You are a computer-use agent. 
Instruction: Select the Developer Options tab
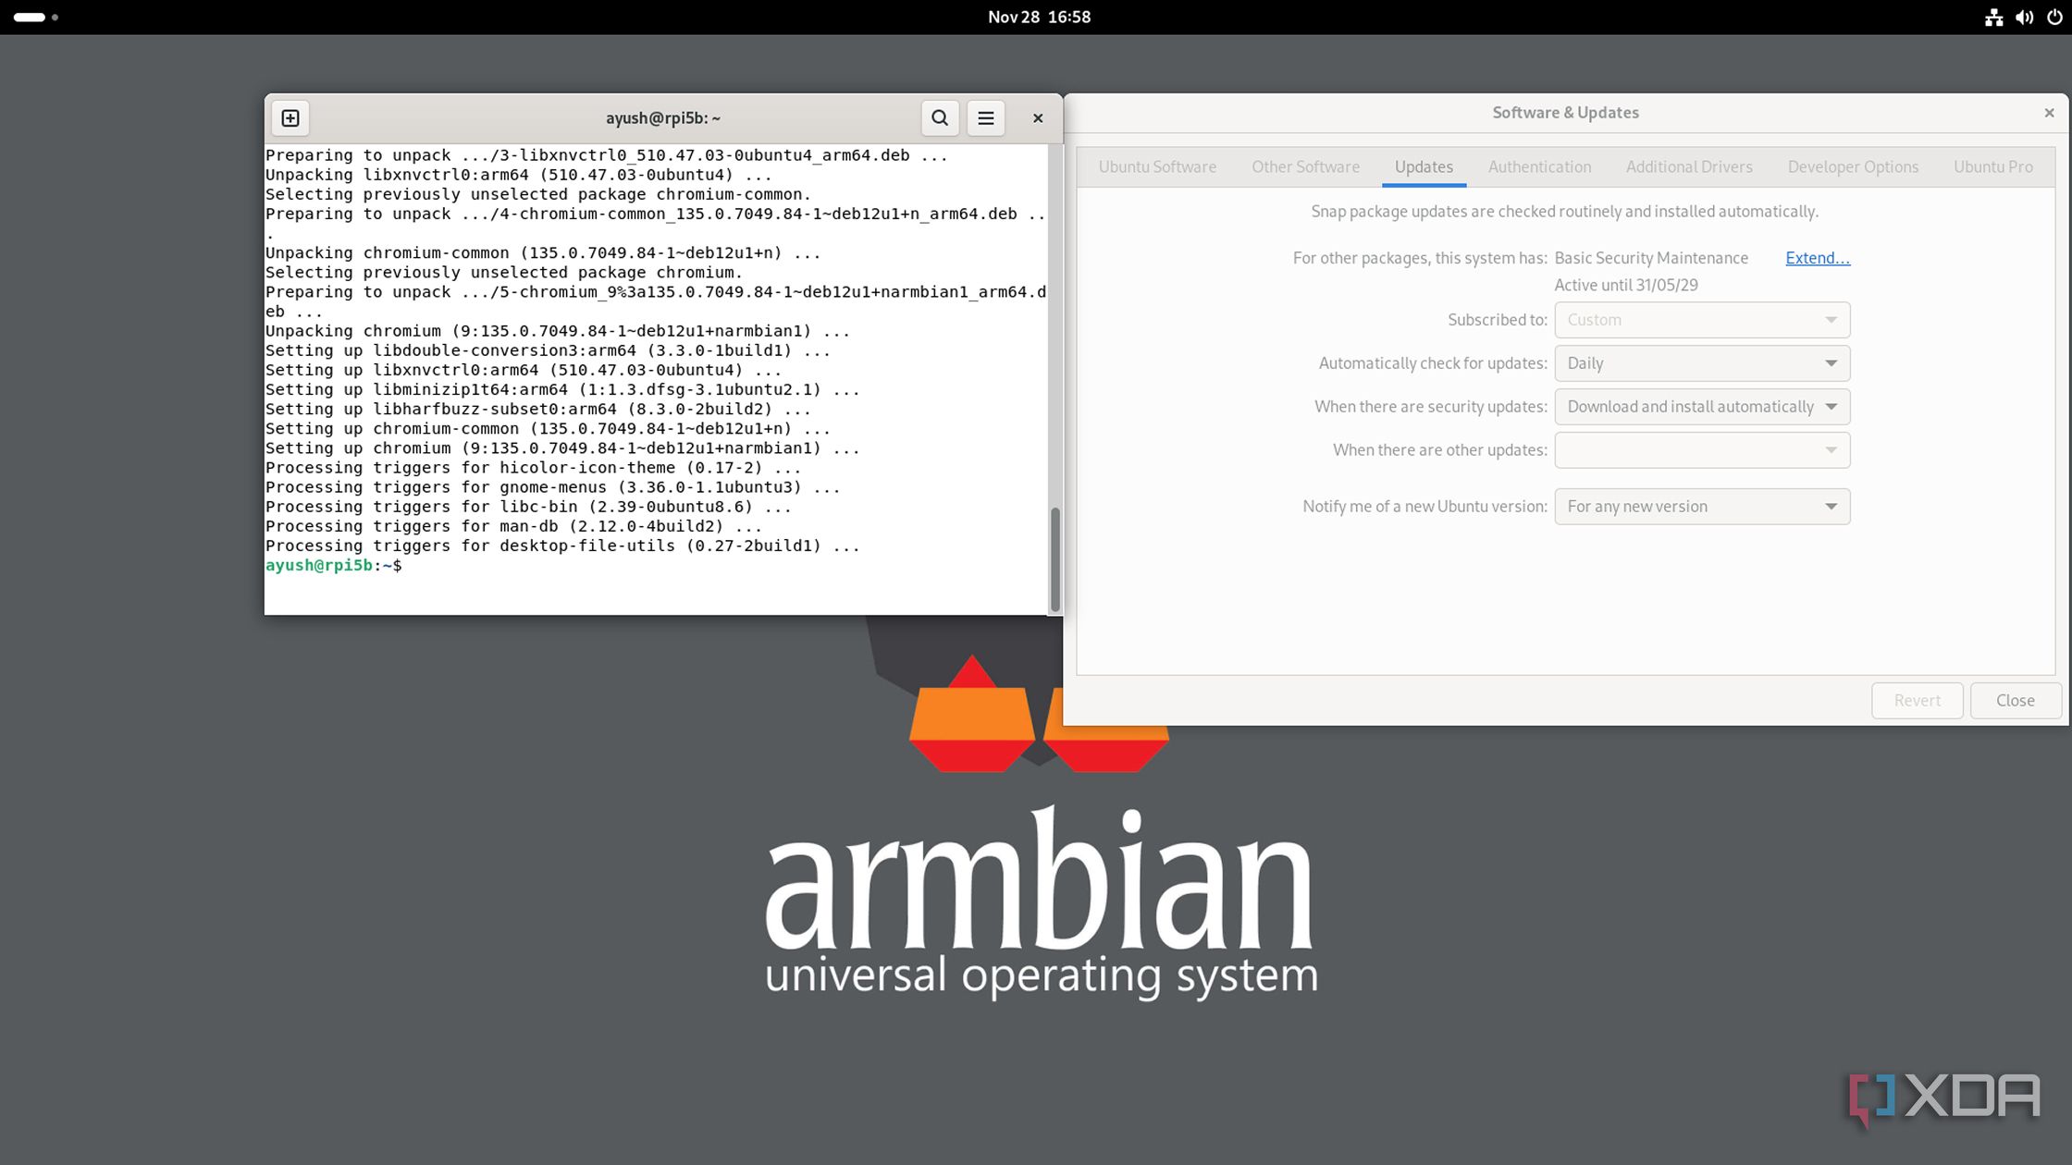pyautogui.click(x=1853, y=167)
